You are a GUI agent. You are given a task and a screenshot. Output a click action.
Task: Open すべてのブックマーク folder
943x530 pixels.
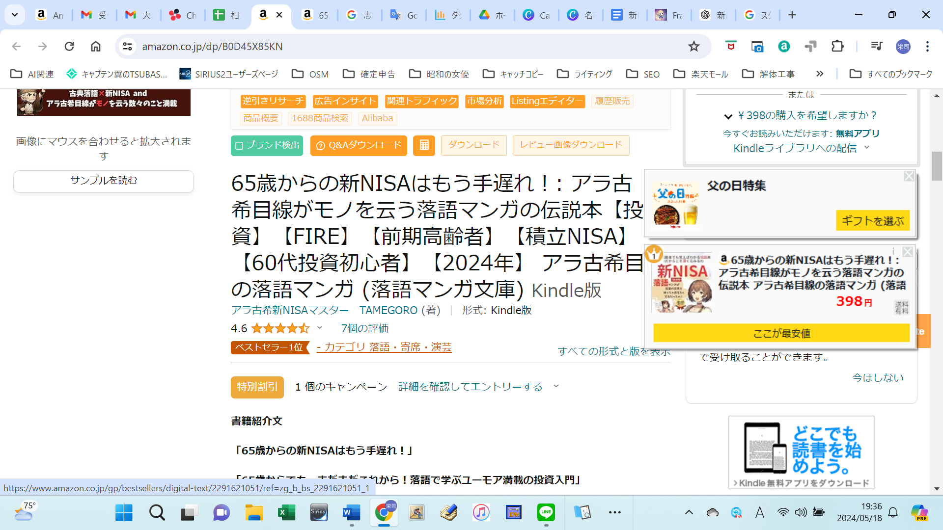pyautogui.click(x=891, y=74)
